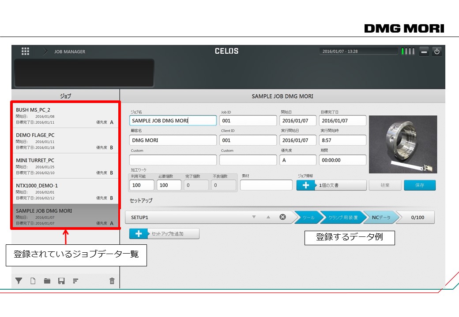The image size is (459, 317).
Task: Click the 目標完了日 target date field
Action: pyautogui.click(x=342, y=121)
